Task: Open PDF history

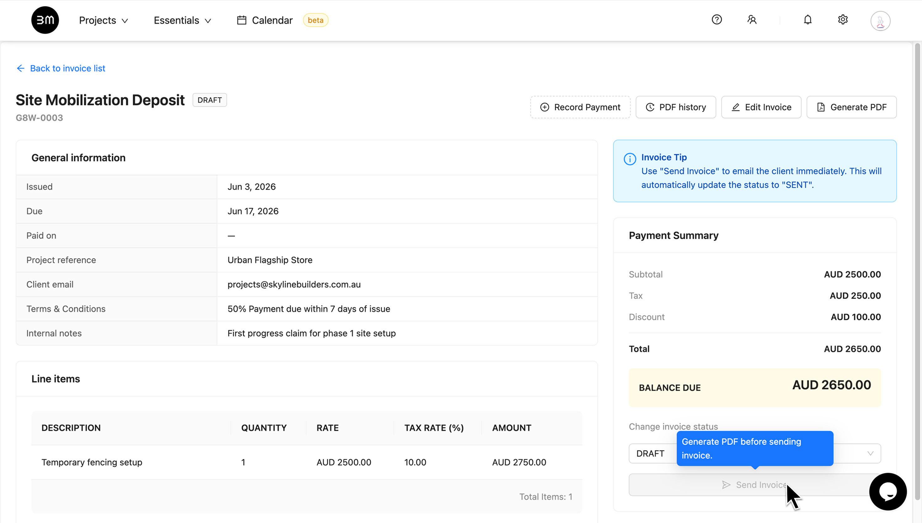Action: click(x=676, y=107)
